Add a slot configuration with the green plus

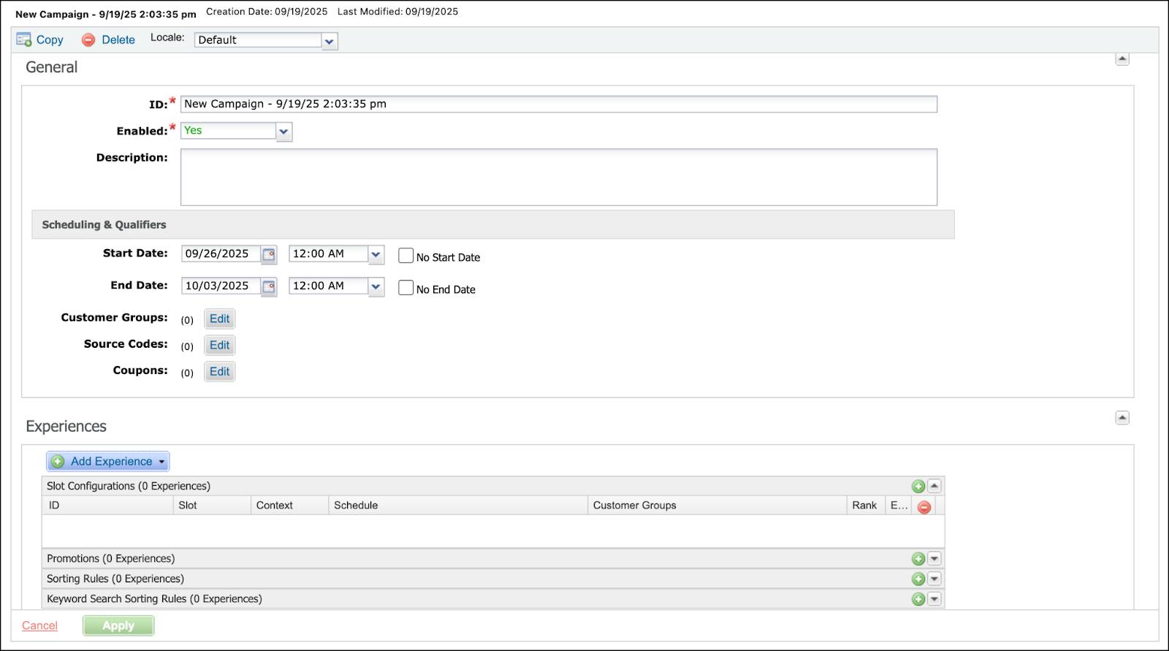coord(918,487)
